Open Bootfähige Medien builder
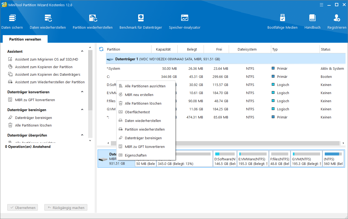This screenshot has height=219, width=348. (282, 22)
